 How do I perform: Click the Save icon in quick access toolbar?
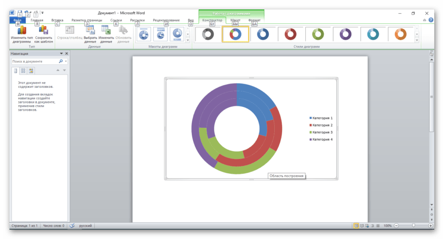(x=19, y=13)
